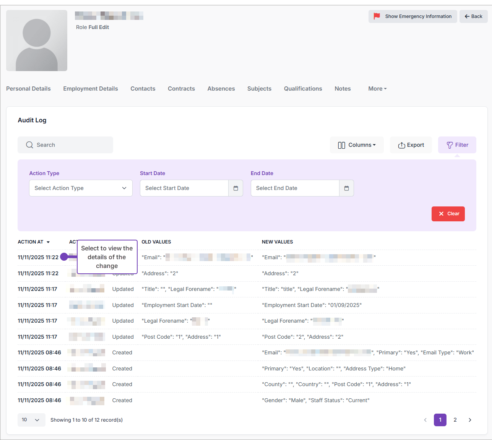
Task: Open the Select Action Type dropdown
Action: click(81, 188)
